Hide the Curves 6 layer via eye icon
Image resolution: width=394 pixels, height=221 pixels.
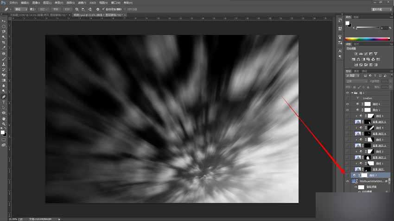348,104
